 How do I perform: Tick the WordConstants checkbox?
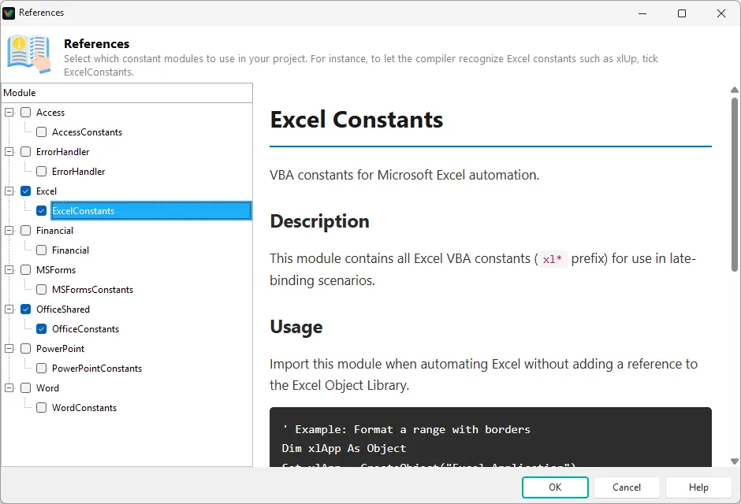[x=42, y=408]
